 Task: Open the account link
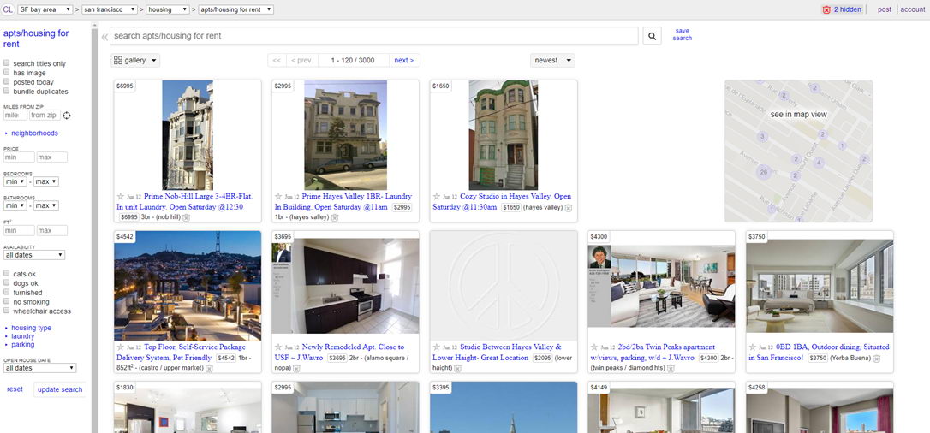tap(913, 9)
